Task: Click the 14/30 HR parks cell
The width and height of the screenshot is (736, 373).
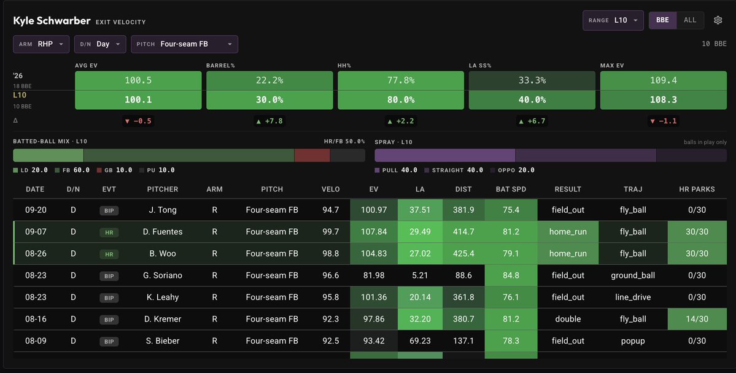Action: pos(697,319)
